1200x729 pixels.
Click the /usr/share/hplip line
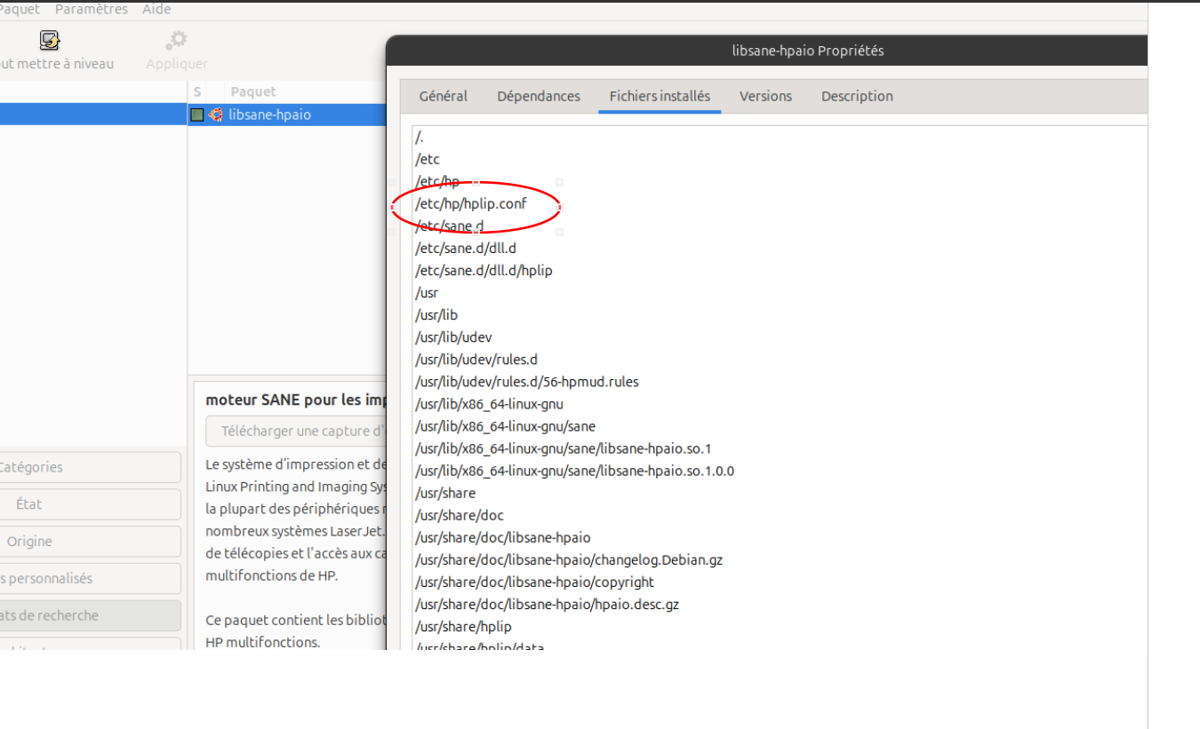tap(463, 627)
